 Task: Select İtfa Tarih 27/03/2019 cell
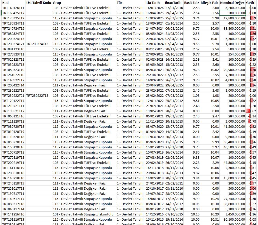coord(155,157)
